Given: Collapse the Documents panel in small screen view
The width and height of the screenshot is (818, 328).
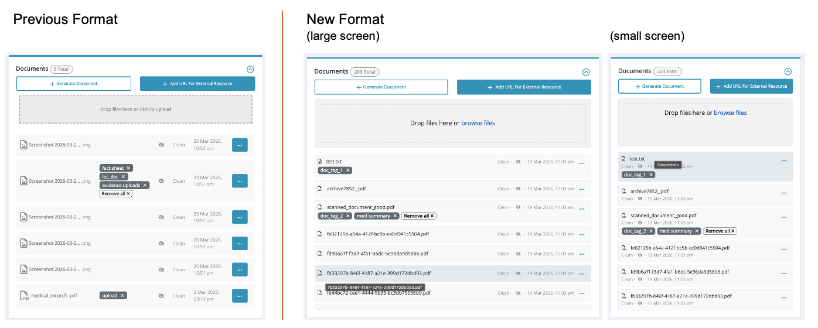Looking at the screenshot, I should 788,71.
